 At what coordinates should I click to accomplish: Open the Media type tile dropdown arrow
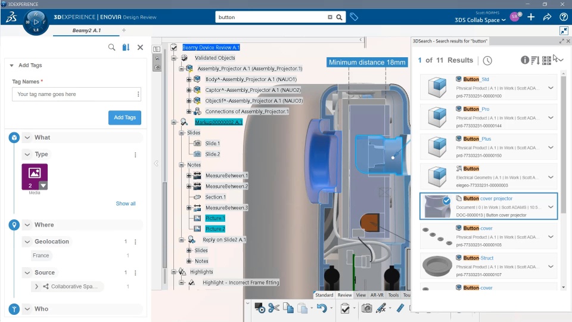pos(43,185)
